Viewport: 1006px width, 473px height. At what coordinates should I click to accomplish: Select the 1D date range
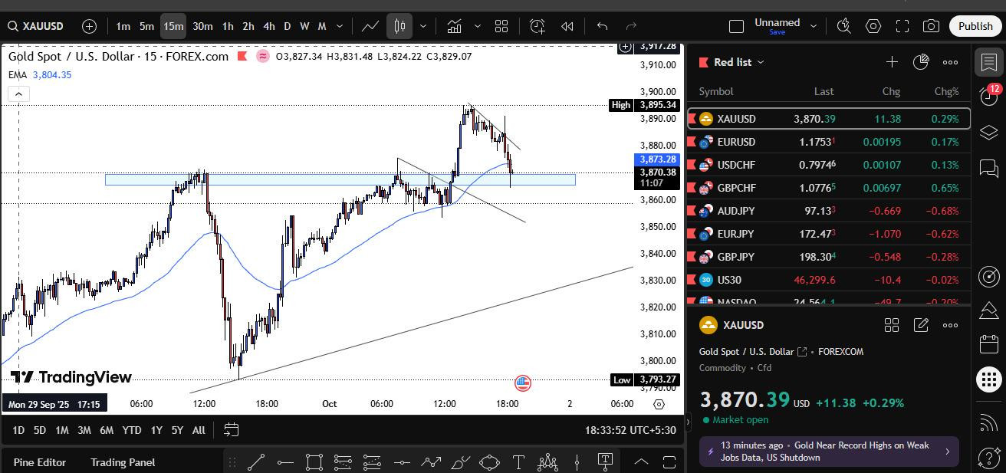tap(18, 430)
